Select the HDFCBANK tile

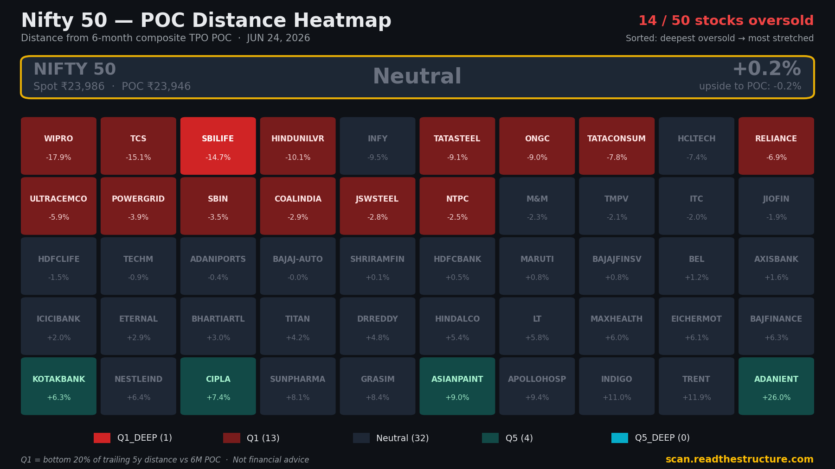coord(457,266)
